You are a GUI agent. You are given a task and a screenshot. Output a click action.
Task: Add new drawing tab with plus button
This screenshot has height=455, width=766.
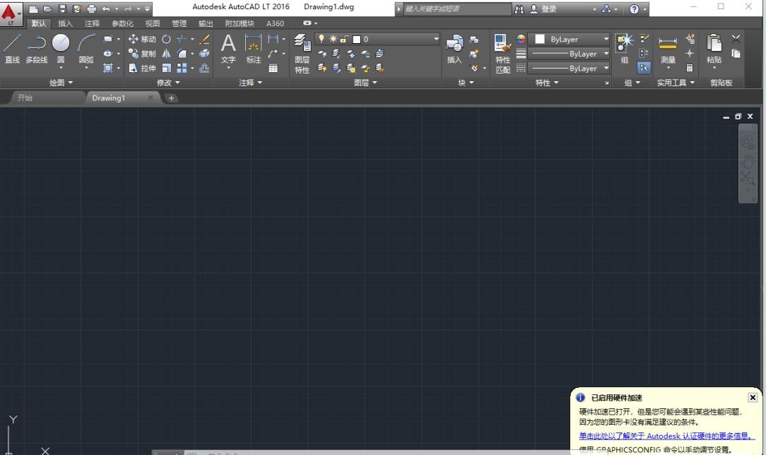point(171,98)
